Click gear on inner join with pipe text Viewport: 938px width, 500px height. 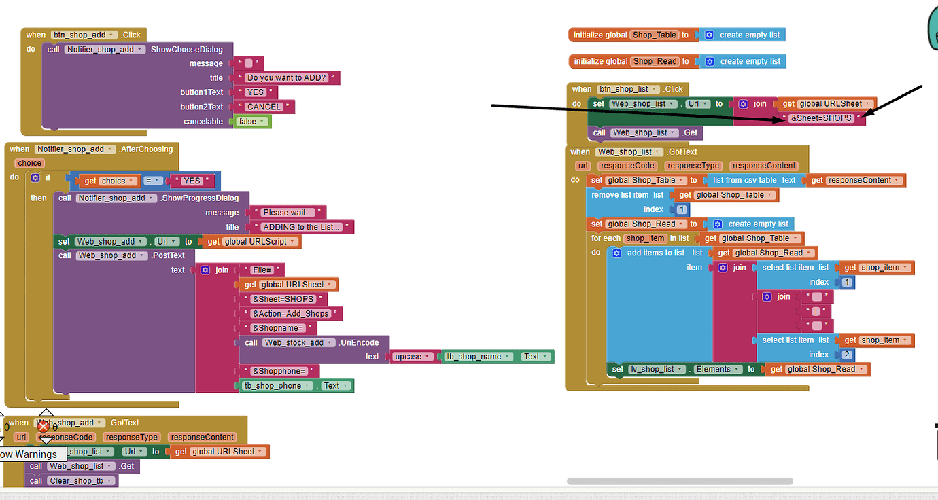pyautogui.click(x=767, y=297)
